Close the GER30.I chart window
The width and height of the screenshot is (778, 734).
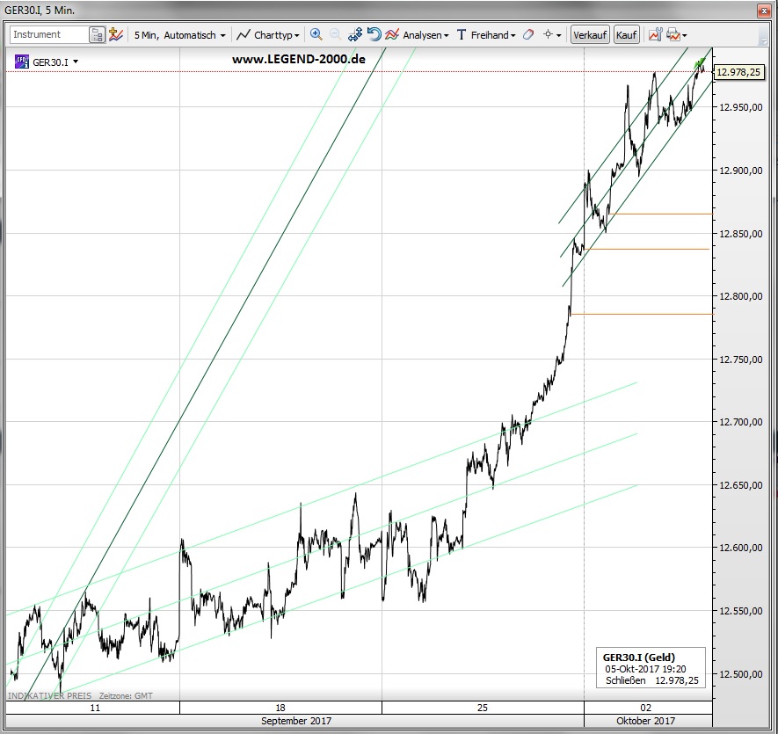(764, 11)
